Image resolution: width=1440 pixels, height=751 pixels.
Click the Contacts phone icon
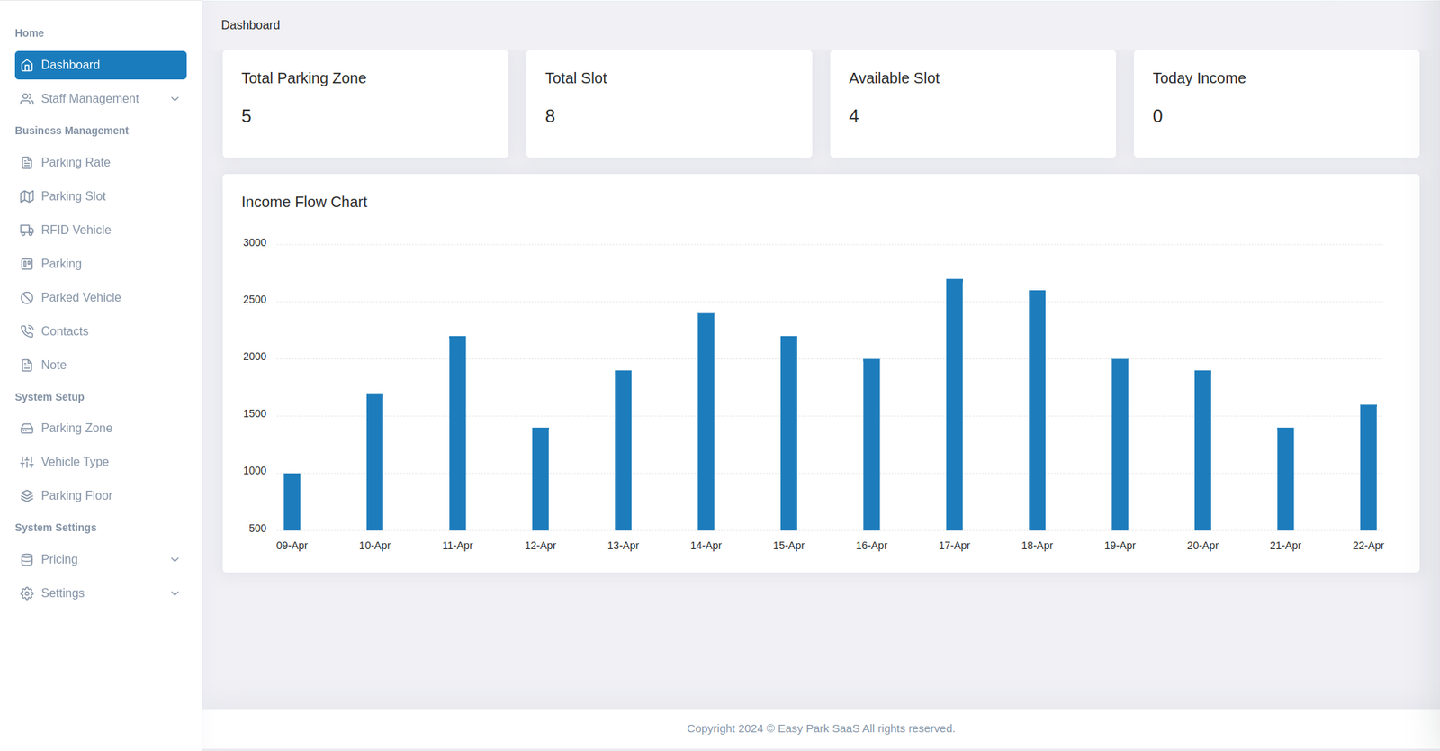coord(27,331)
